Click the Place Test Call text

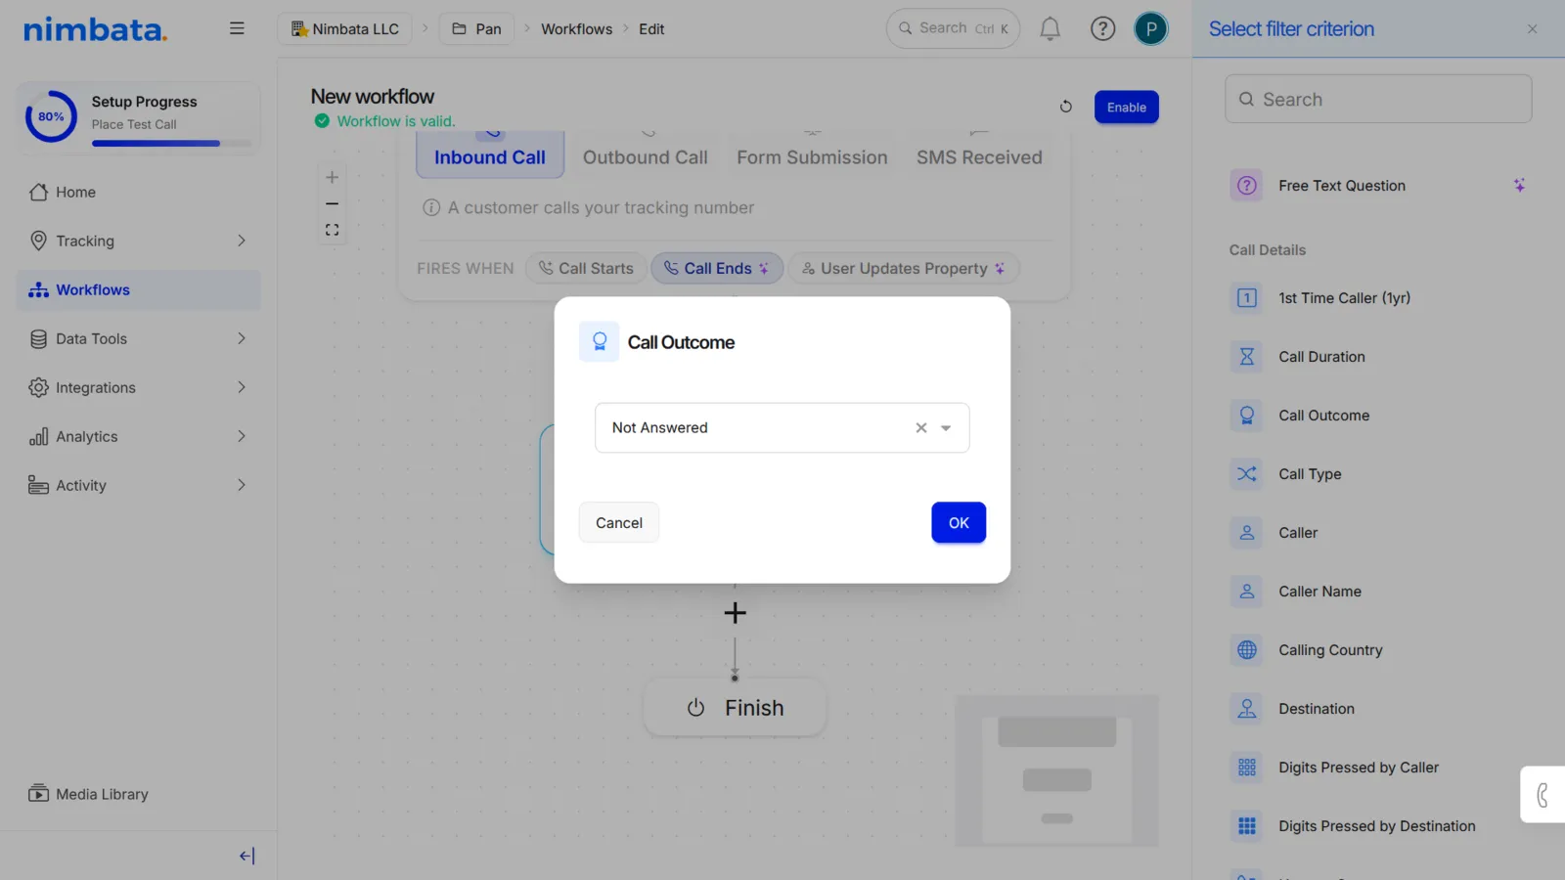pyautogui.click(x=134, y=124)
